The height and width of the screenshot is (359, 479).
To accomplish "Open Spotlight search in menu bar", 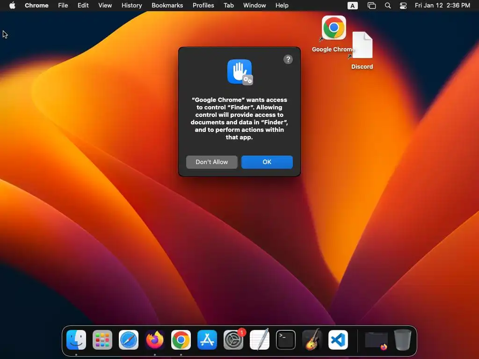I will tap(388, 6).
